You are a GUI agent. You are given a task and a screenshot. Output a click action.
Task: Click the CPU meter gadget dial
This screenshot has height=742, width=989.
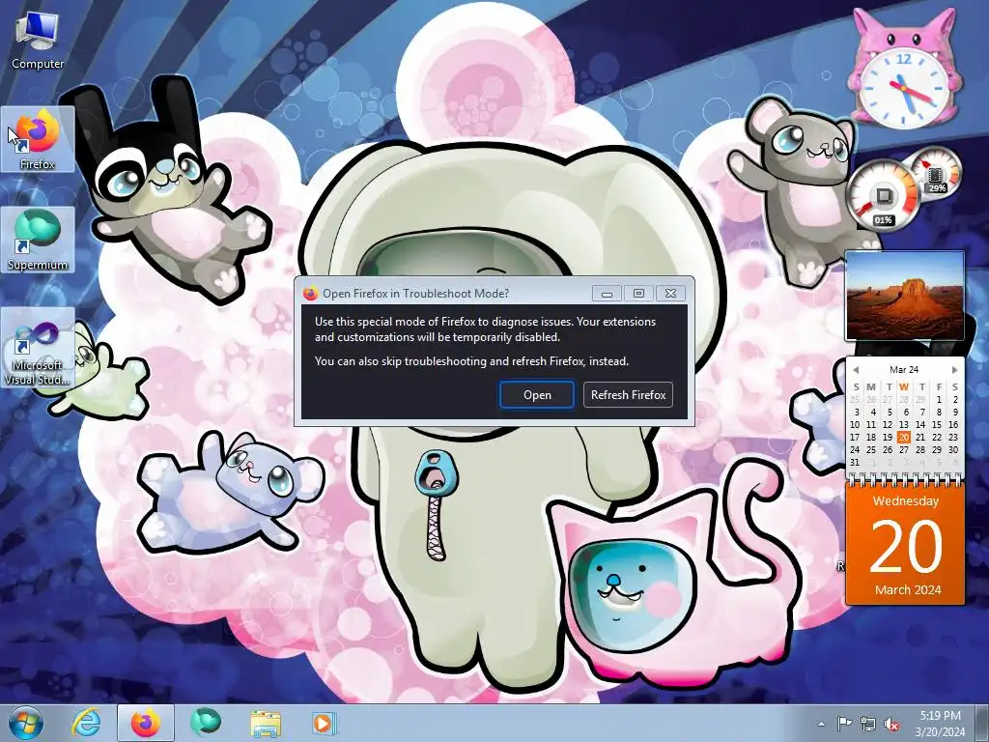[883, 194]
